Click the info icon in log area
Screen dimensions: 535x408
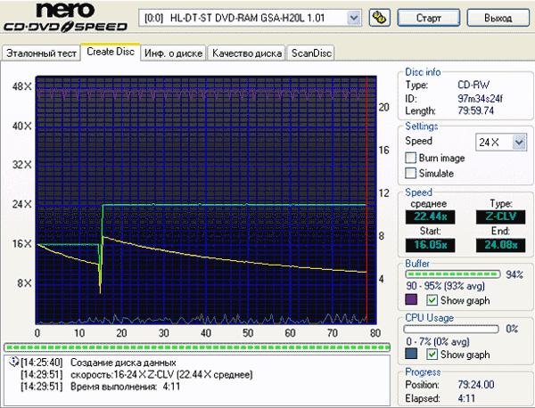click(x=14, y=362)
